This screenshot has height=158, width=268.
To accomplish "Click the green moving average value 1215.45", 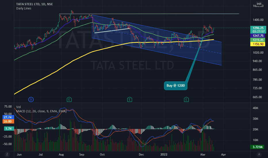I will tap(258, 40).
